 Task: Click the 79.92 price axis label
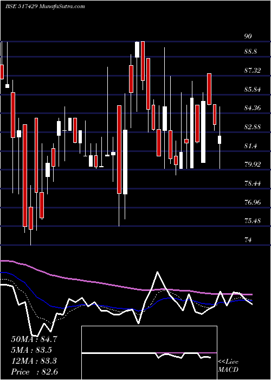pyautogui.click(x=253, y=164)
